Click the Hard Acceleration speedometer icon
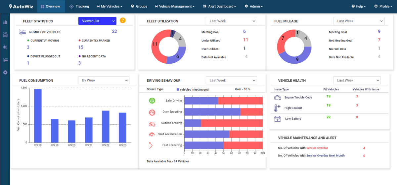 [152, 134]
